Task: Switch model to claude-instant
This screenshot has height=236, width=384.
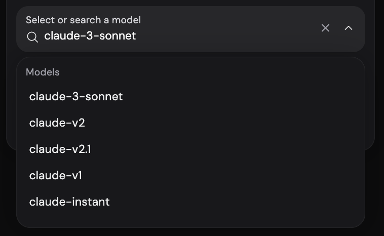Action: [x=190, y=202]
